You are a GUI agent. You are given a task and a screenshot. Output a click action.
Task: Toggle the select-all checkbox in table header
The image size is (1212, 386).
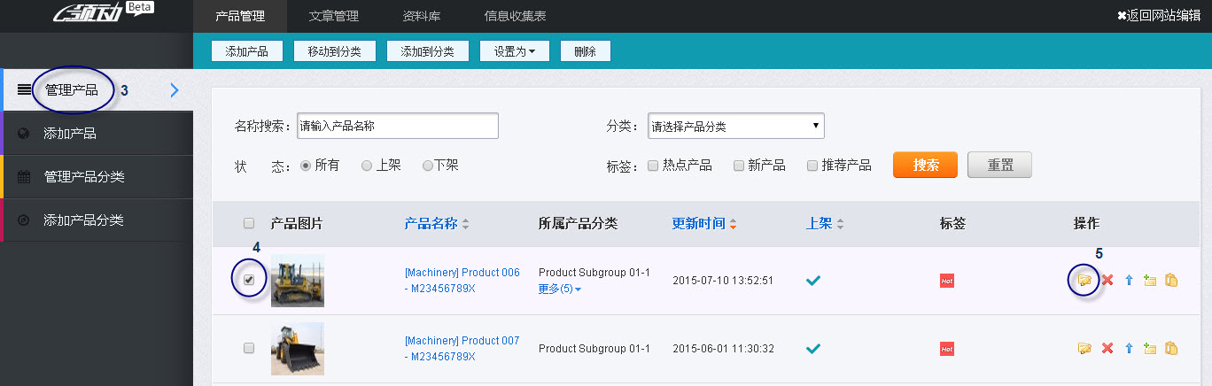[x=249, y=223]
